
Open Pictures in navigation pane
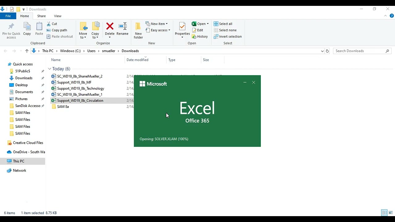tap(21, 99)
